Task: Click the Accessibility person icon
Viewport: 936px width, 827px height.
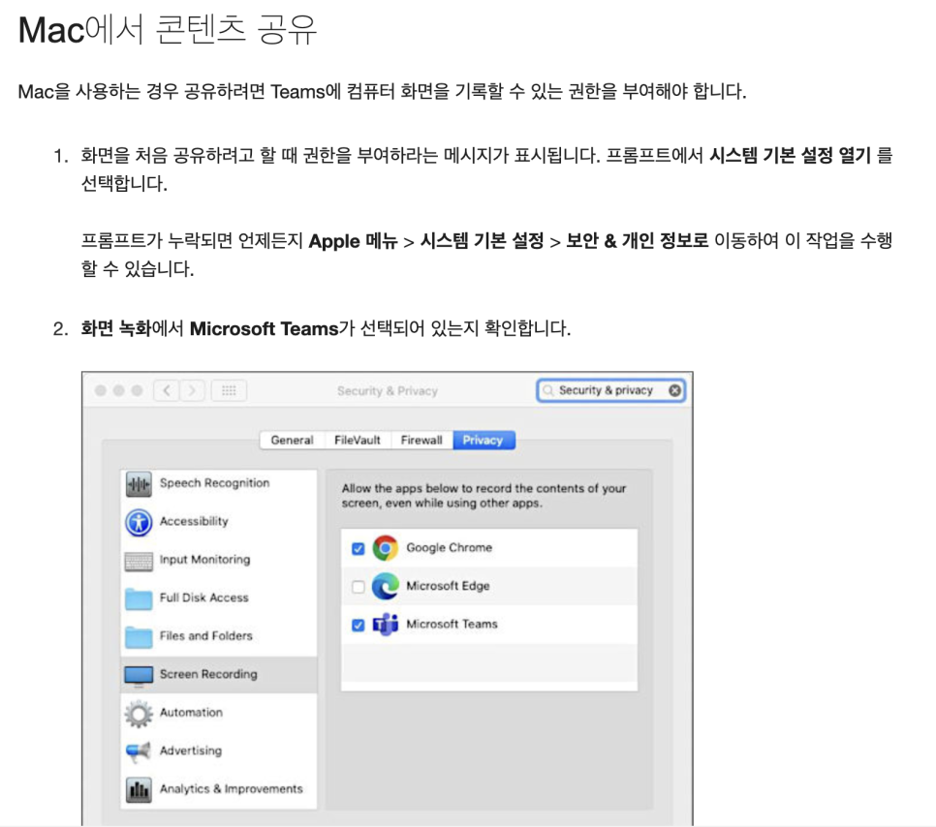Action: 139,522
